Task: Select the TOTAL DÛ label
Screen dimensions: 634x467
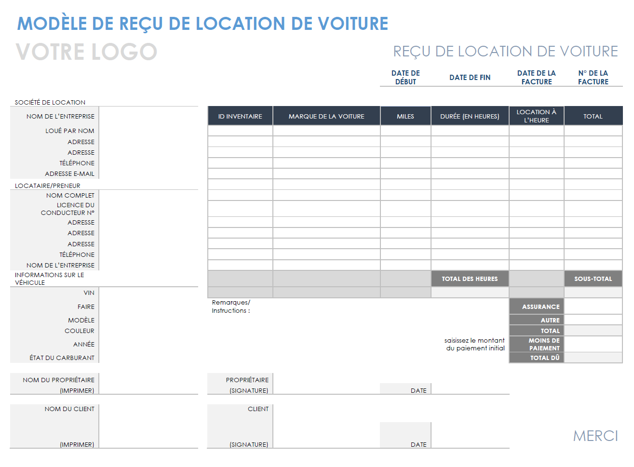Action: pos(537,358)
